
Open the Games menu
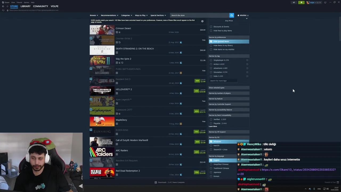click(x=26, y=2)
